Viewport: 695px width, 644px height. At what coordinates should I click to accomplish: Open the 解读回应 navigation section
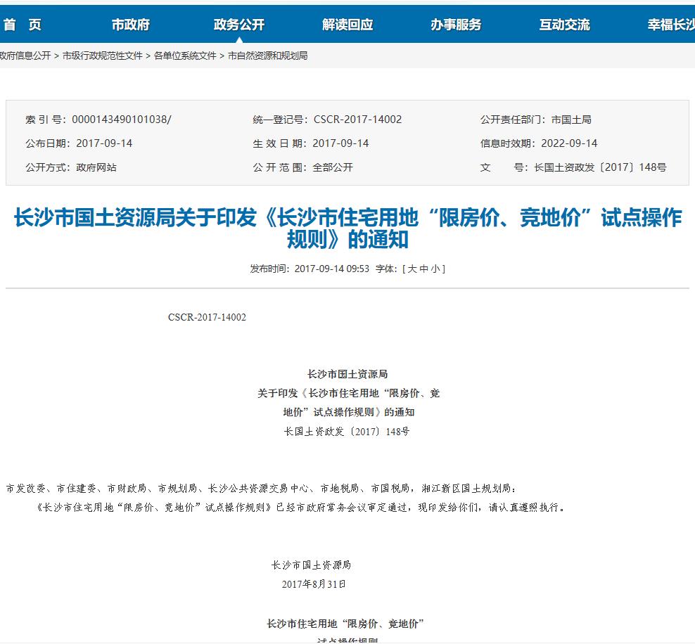point(347,23)
